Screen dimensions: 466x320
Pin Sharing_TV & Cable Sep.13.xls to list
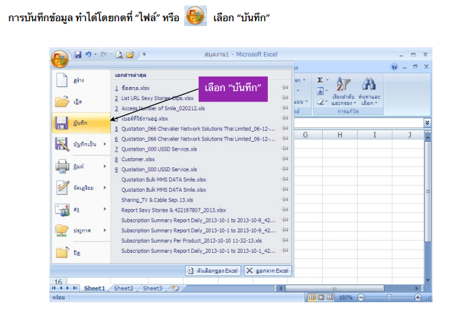pos(284,199)
